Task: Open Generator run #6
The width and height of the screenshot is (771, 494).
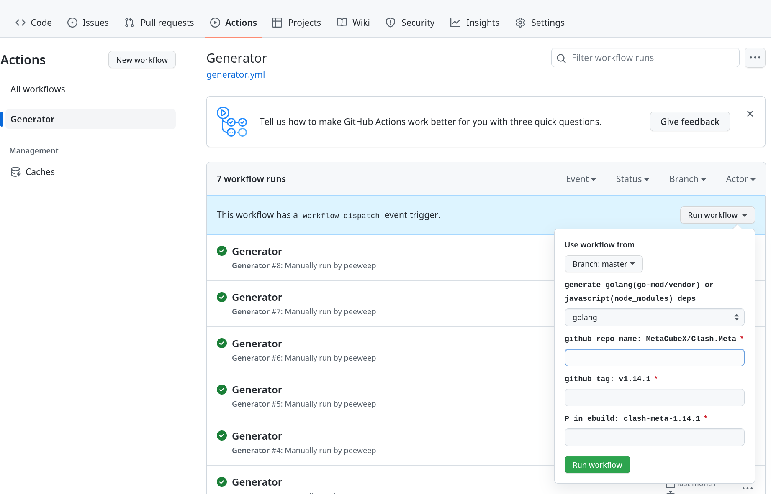Action: point(257,344)
